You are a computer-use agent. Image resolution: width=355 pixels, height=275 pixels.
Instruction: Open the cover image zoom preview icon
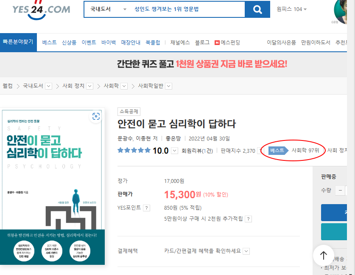(96, 116)
